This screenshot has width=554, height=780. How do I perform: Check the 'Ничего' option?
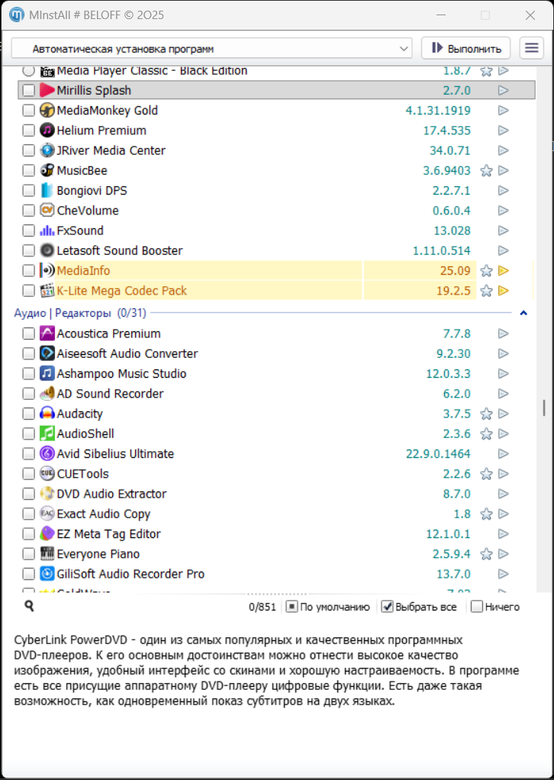[x=477, y=607]
